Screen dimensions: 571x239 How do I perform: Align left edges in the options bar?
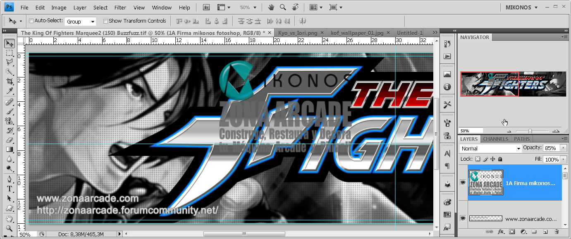pos(208,21)
